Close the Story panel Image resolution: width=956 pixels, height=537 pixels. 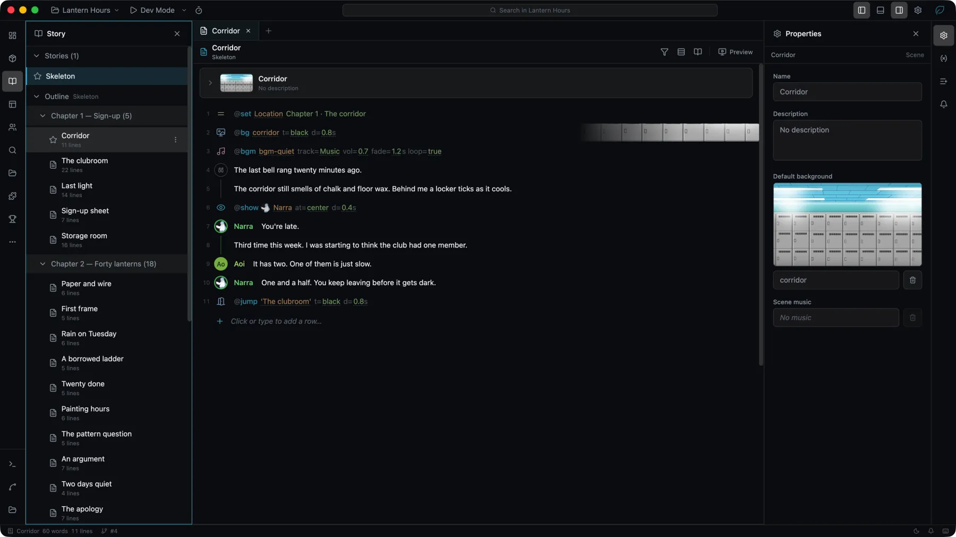[177, 33]
